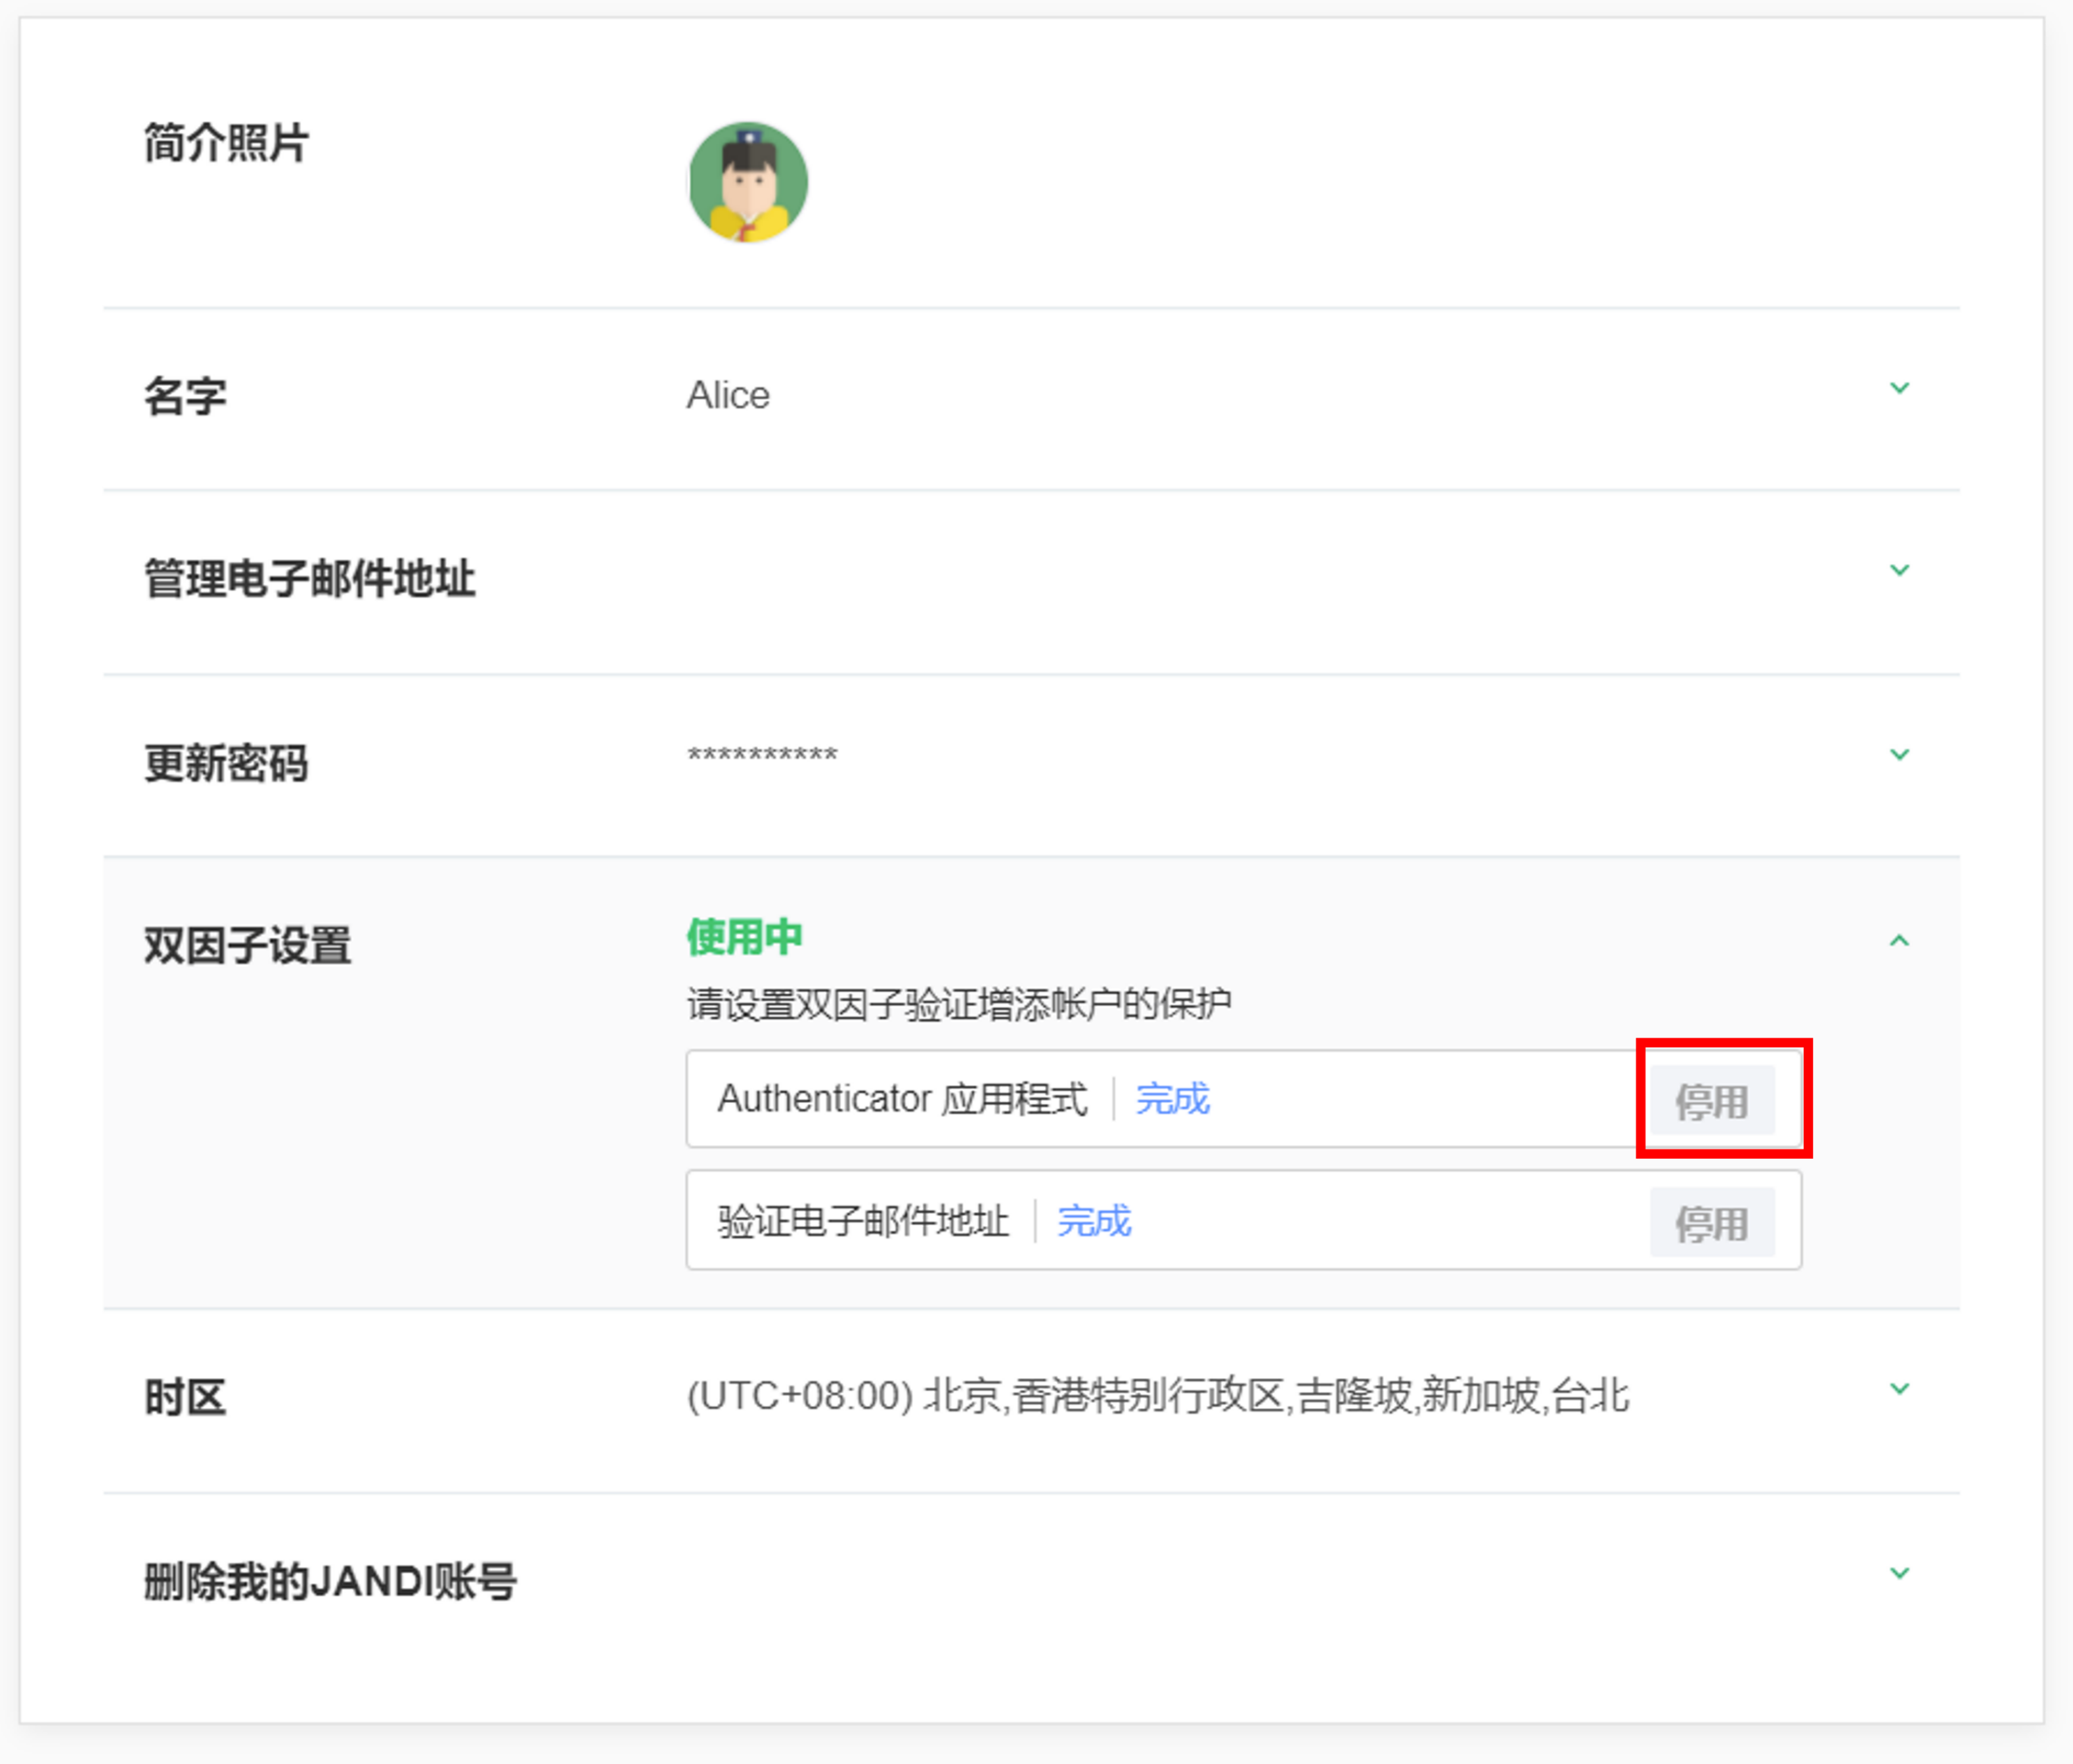Viewport: 2073px width, 1764px height.
Task: Click the UTC+08:00 timezone value
Action: [x=1157, y=1395]
